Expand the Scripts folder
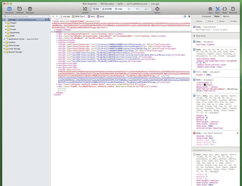Image resolution: width=242 pixels, height=186 pixels. pos(6,29)
